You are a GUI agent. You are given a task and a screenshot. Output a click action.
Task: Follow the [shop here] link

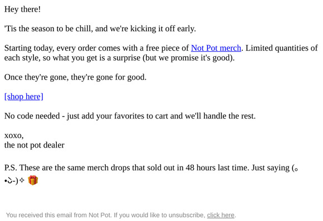pyautogui.click(x=24, y=96)
